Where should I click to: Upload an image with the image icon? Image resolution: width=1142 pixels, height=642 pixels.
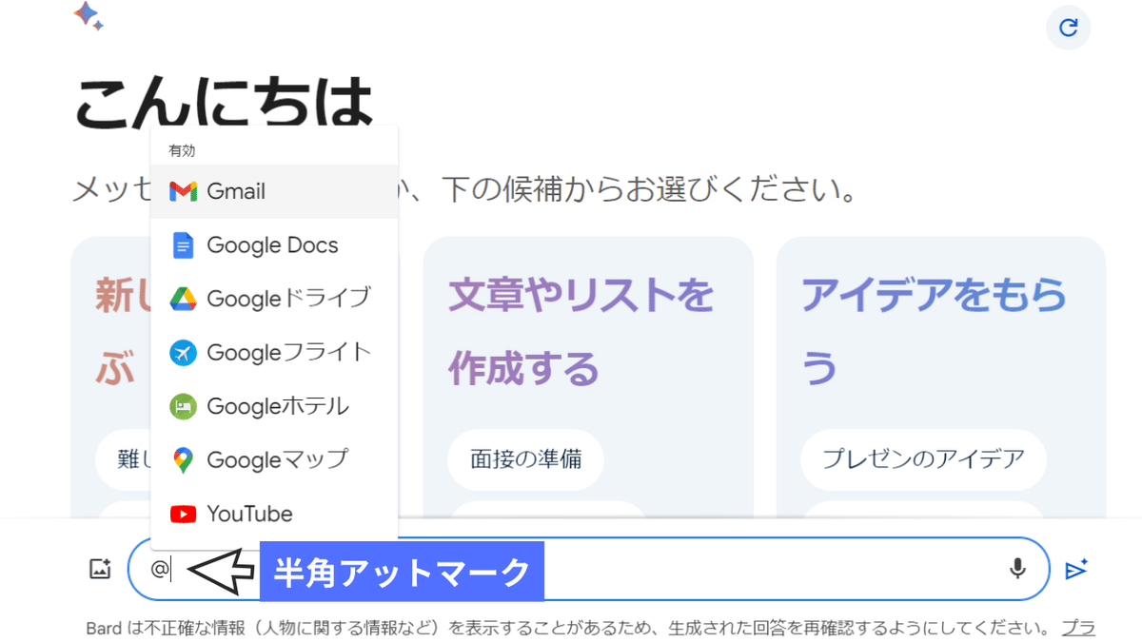click(x=100, y=569)
